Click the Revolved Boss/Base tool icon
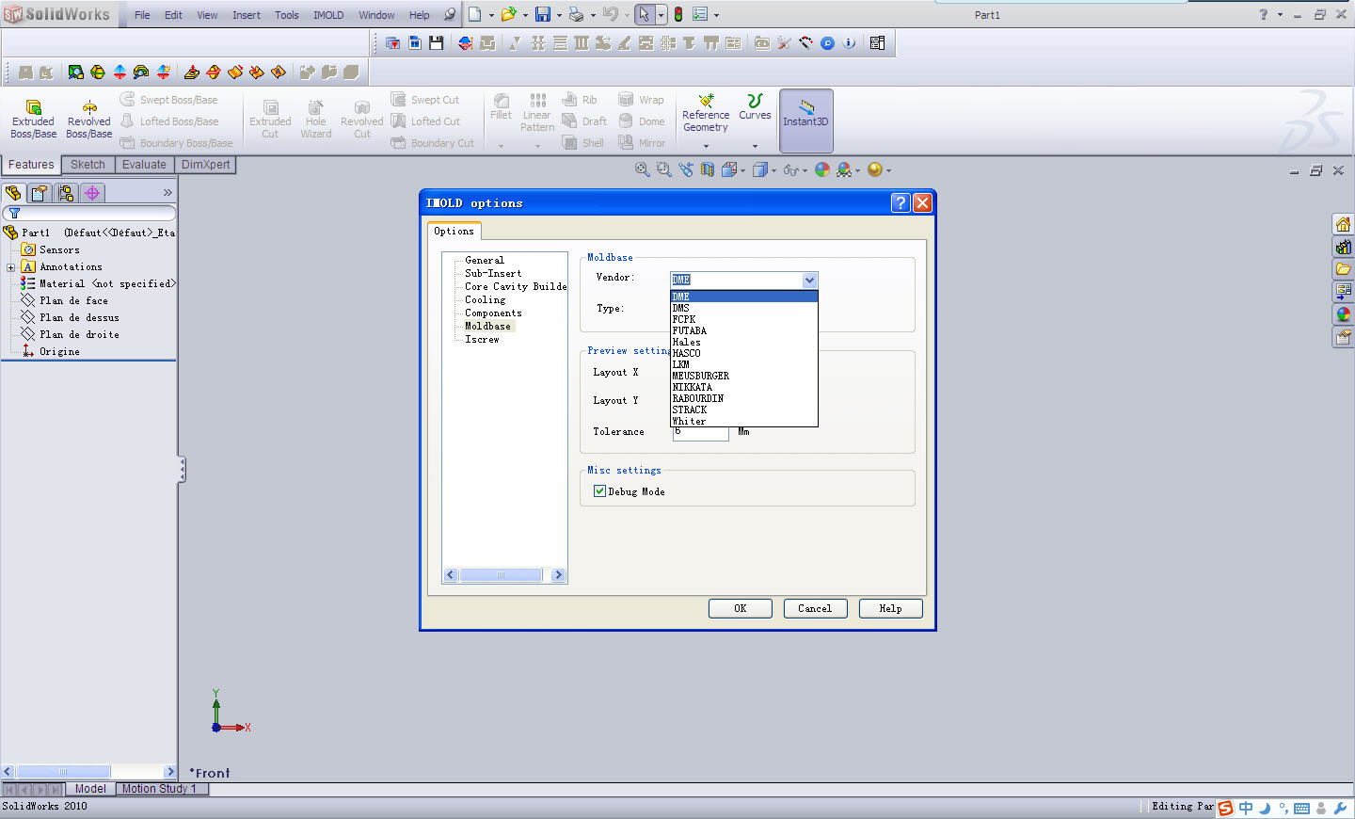 coord(89,107)
